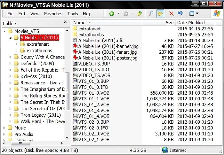The height and width of the screenshot is (155, 224).
Task: Select the file named VTS_02_0.IFO
Action: point(93,128)
